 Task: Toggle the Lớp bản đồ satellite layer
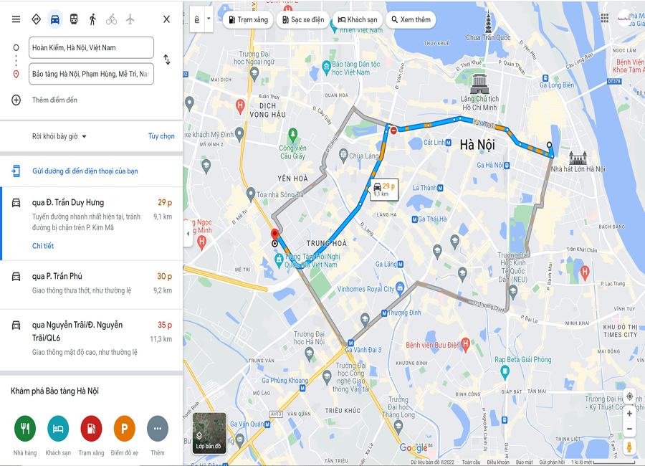tap(209, 433)
